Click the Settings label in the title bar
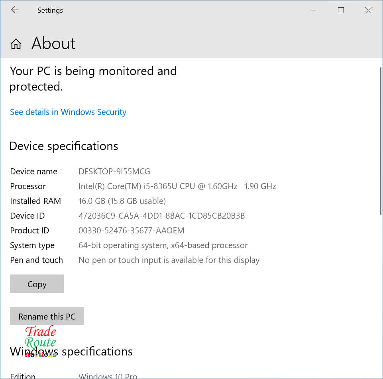Screen dimensions: 383x379 [x=50, y=10]
